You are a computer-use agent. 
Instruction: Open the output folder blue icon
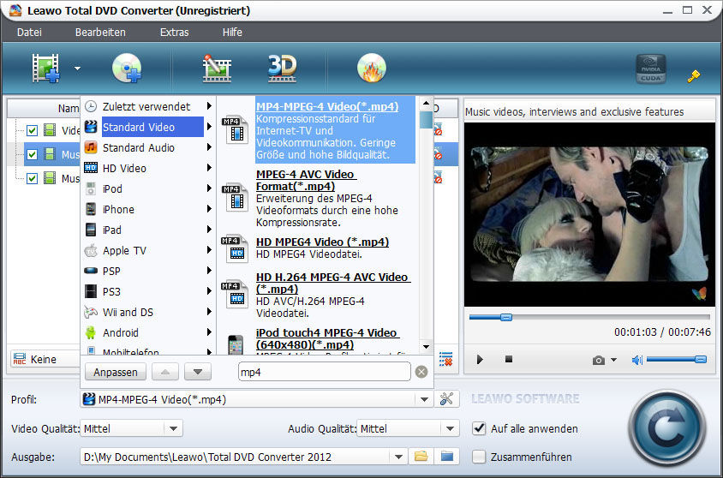point(447,457)
